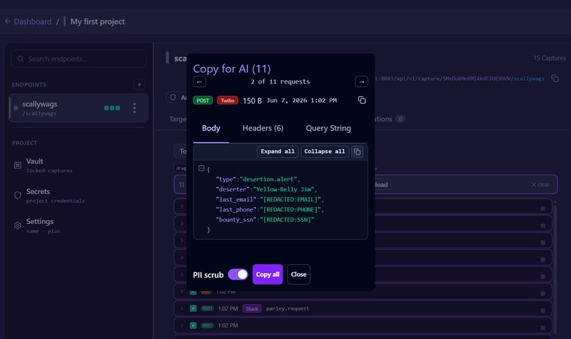
Task: Close the Copy for AI dialog
Action: [298, 274]
